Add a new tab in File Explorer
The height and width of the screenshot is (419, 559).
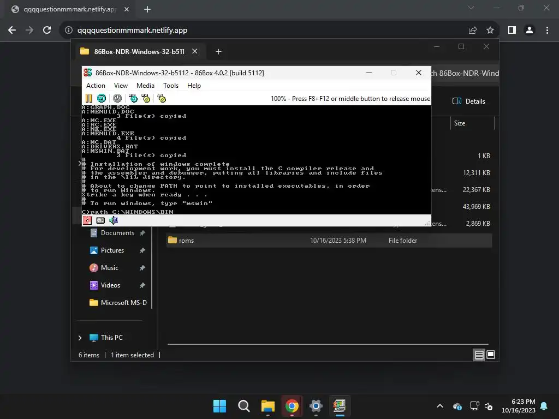[x=218, y=52]
